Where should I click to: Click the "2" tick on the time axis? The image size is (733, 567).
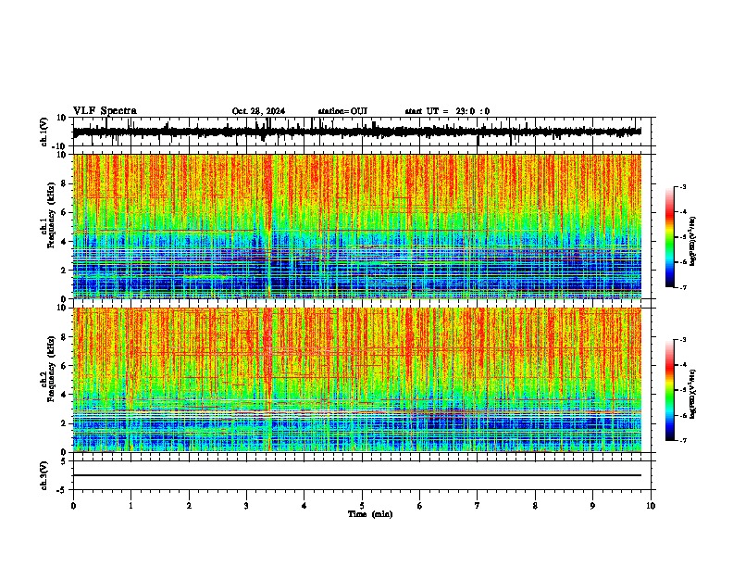(x=189, y=506)
